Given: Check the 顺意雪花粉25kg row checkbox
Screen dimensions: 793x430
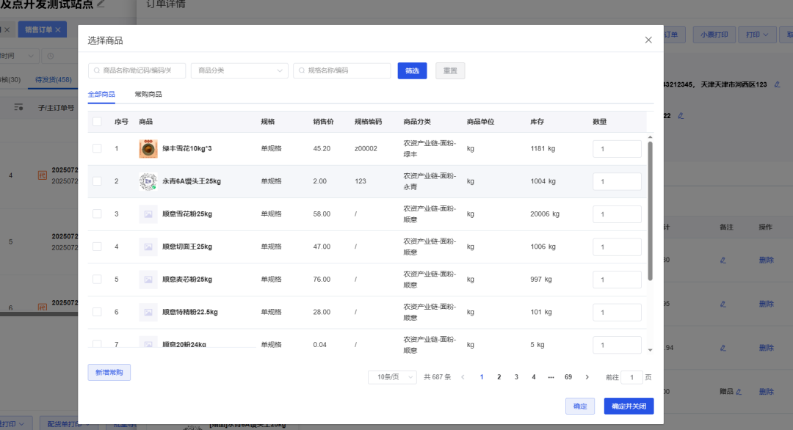Looking at the screenshot, I should [x=97, y=214].
